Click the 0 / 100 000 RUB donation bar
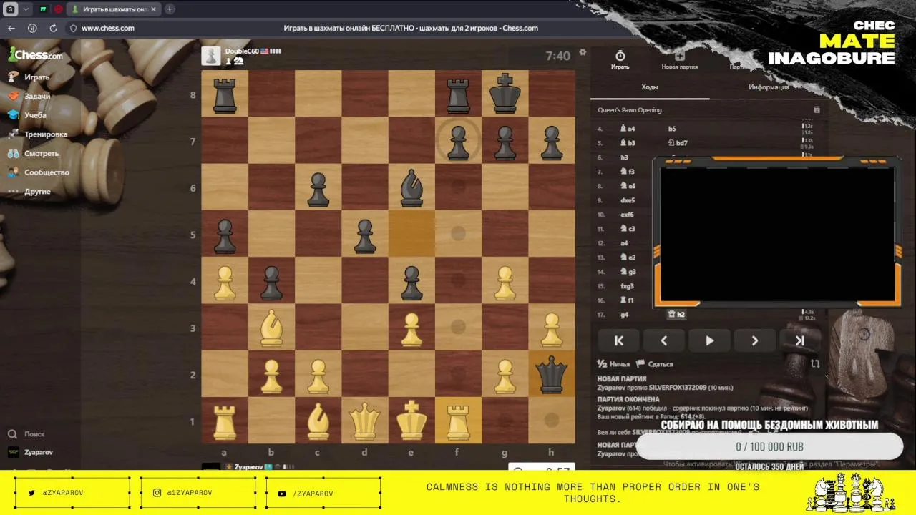Viewport: 916px width, 515px height. [769, 446]
